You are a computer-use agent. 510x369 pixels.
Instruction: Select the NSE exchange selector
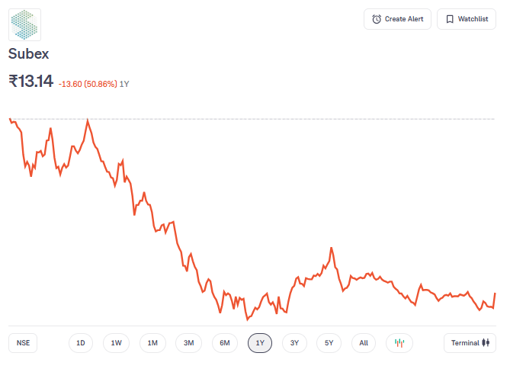click(x=23, y=343)
